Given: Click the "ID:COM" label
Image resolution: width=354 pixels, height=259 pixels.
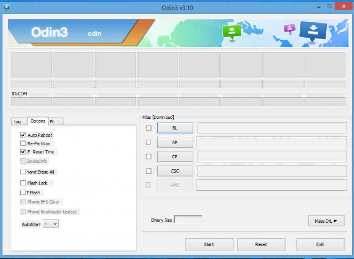Looking at the screenshot, I should point(19,93).
